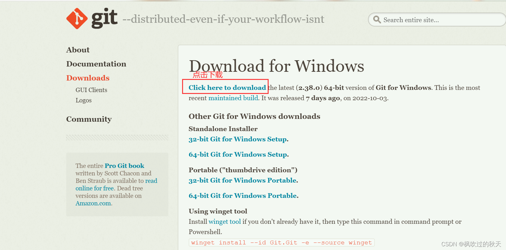Click the git wordmark text
Image resolution: width=506 pixels, height=250 pixels.
click(x=105, y=18)
